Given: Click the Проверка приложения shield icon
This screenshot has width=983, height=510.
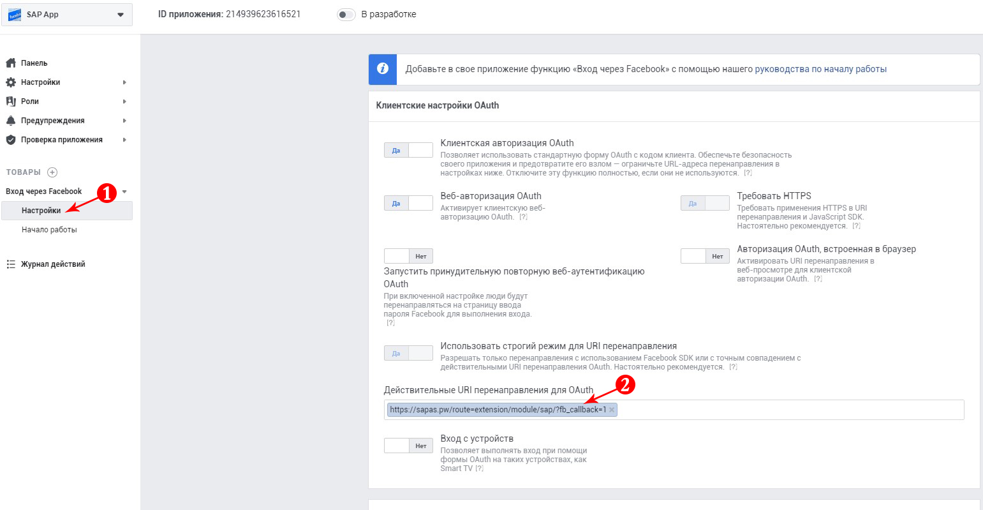Looking at the screenshot, I should 11,139.
